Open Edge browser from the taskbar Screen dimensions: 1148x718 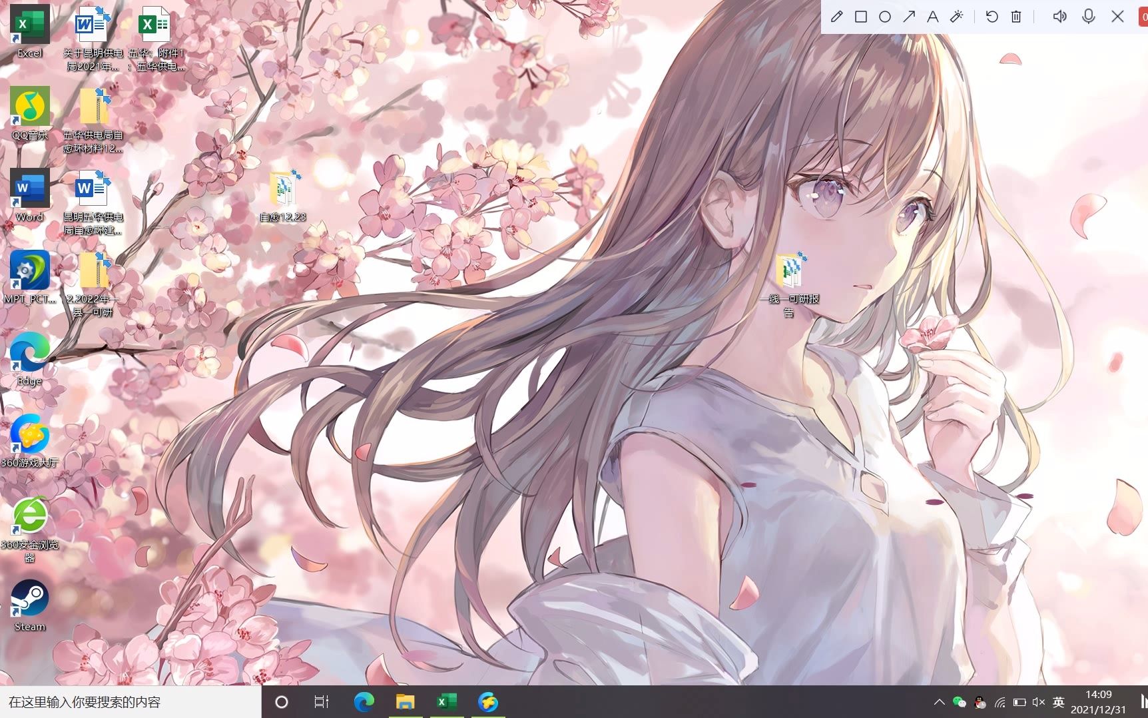pos(364,702)
